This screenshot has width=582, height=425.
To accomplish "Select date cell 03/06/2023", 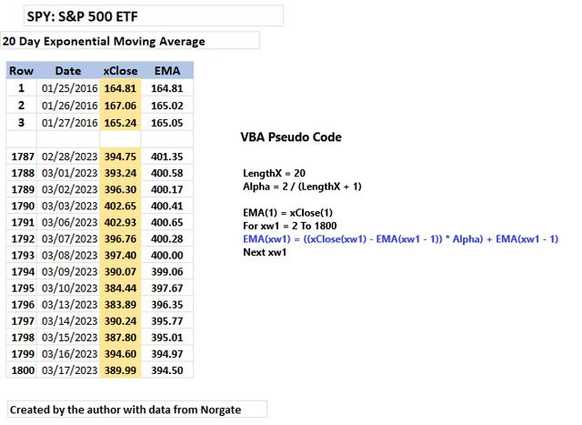I will (x=68, y=222).
